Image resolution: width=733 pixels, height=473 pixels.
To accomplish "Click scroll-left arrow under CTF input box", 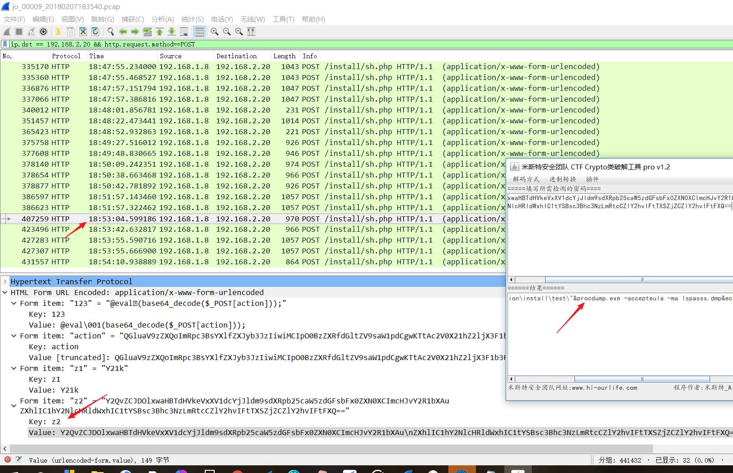I will point(512,280).
